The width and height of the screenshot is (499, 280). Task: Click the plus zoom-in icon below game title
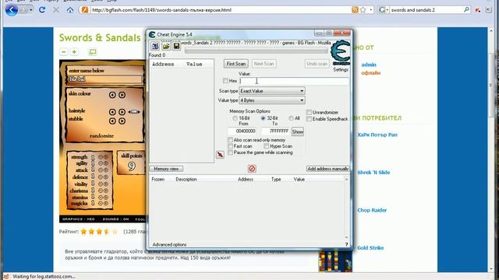tap(75, 52)
